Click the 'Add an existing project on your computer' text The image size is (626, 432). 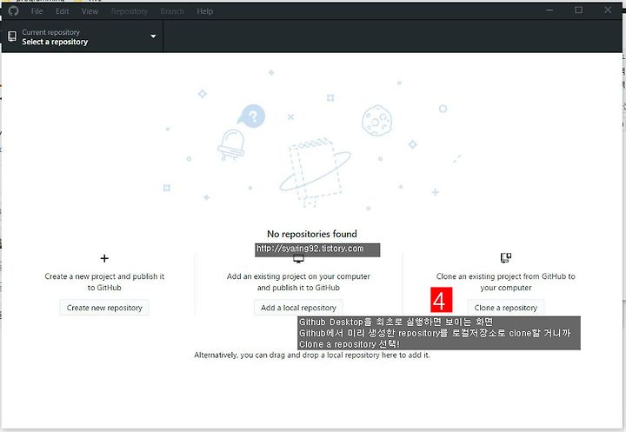tap(298, 276)
